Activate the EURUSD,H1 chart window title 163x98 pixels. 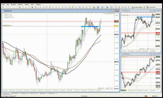[126, 11]
